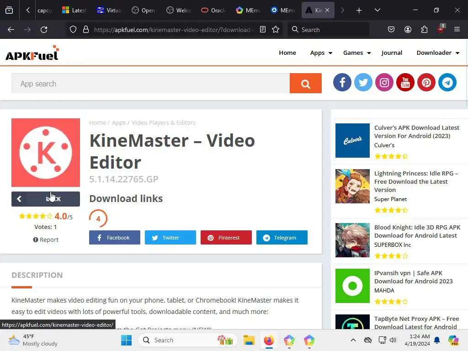Image resolution: width=468 pixels, height=351 pixels.
Task: Report this app
Action: click(x=46, y=239)
